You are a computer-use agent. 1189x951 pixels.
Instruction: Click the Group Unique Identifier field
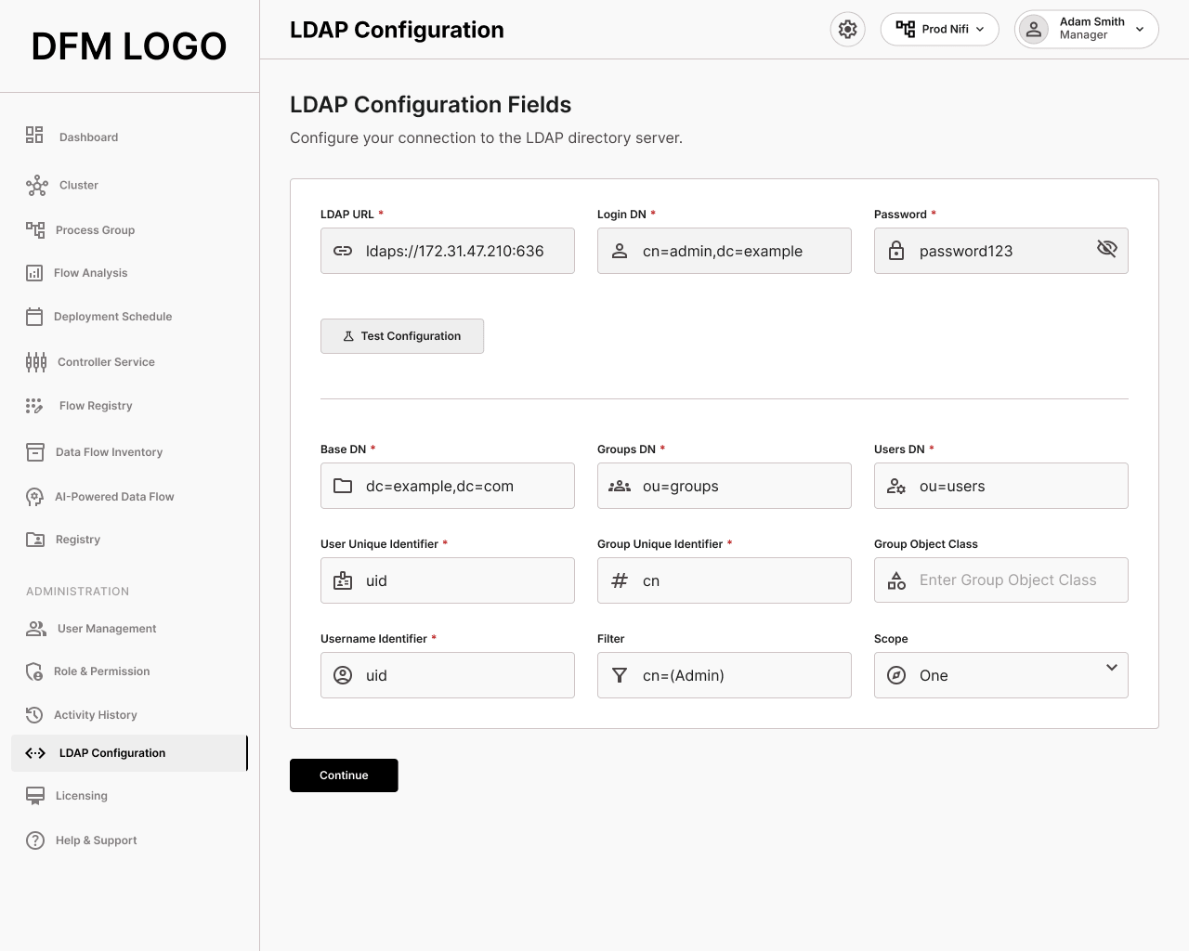pyautogui.click(x=725, y=580)
